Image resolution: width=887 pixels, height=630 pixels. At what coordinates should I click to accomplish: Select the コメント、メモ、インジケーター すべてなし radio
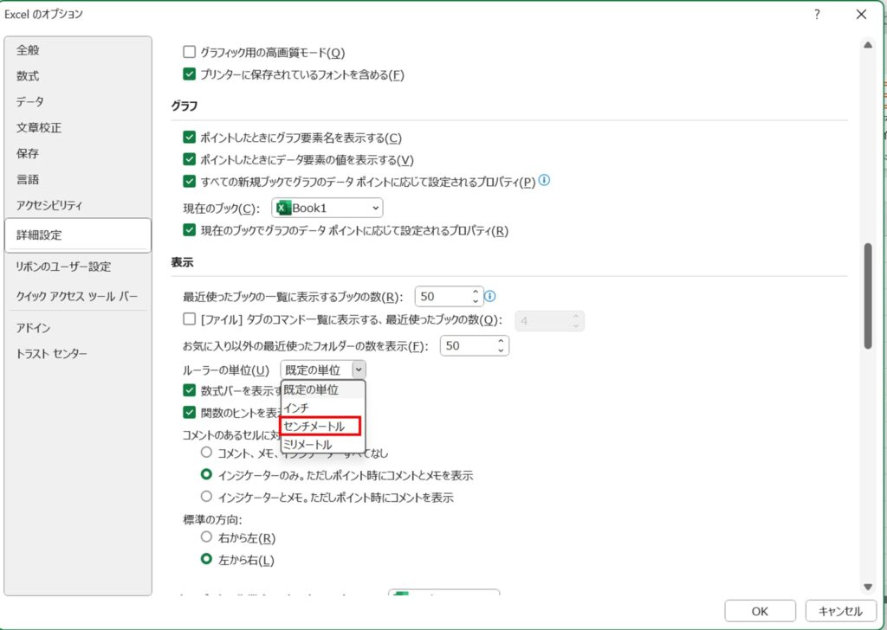206,453
